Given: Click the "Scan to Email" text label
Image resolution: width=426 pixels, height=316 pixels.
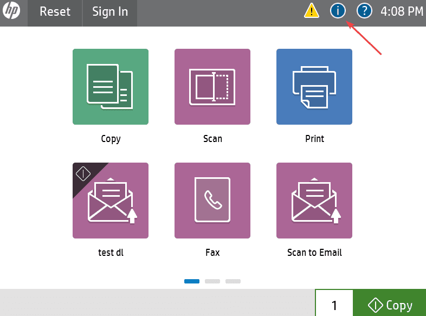Looking at the screenshot, I should tap(314, 253).
